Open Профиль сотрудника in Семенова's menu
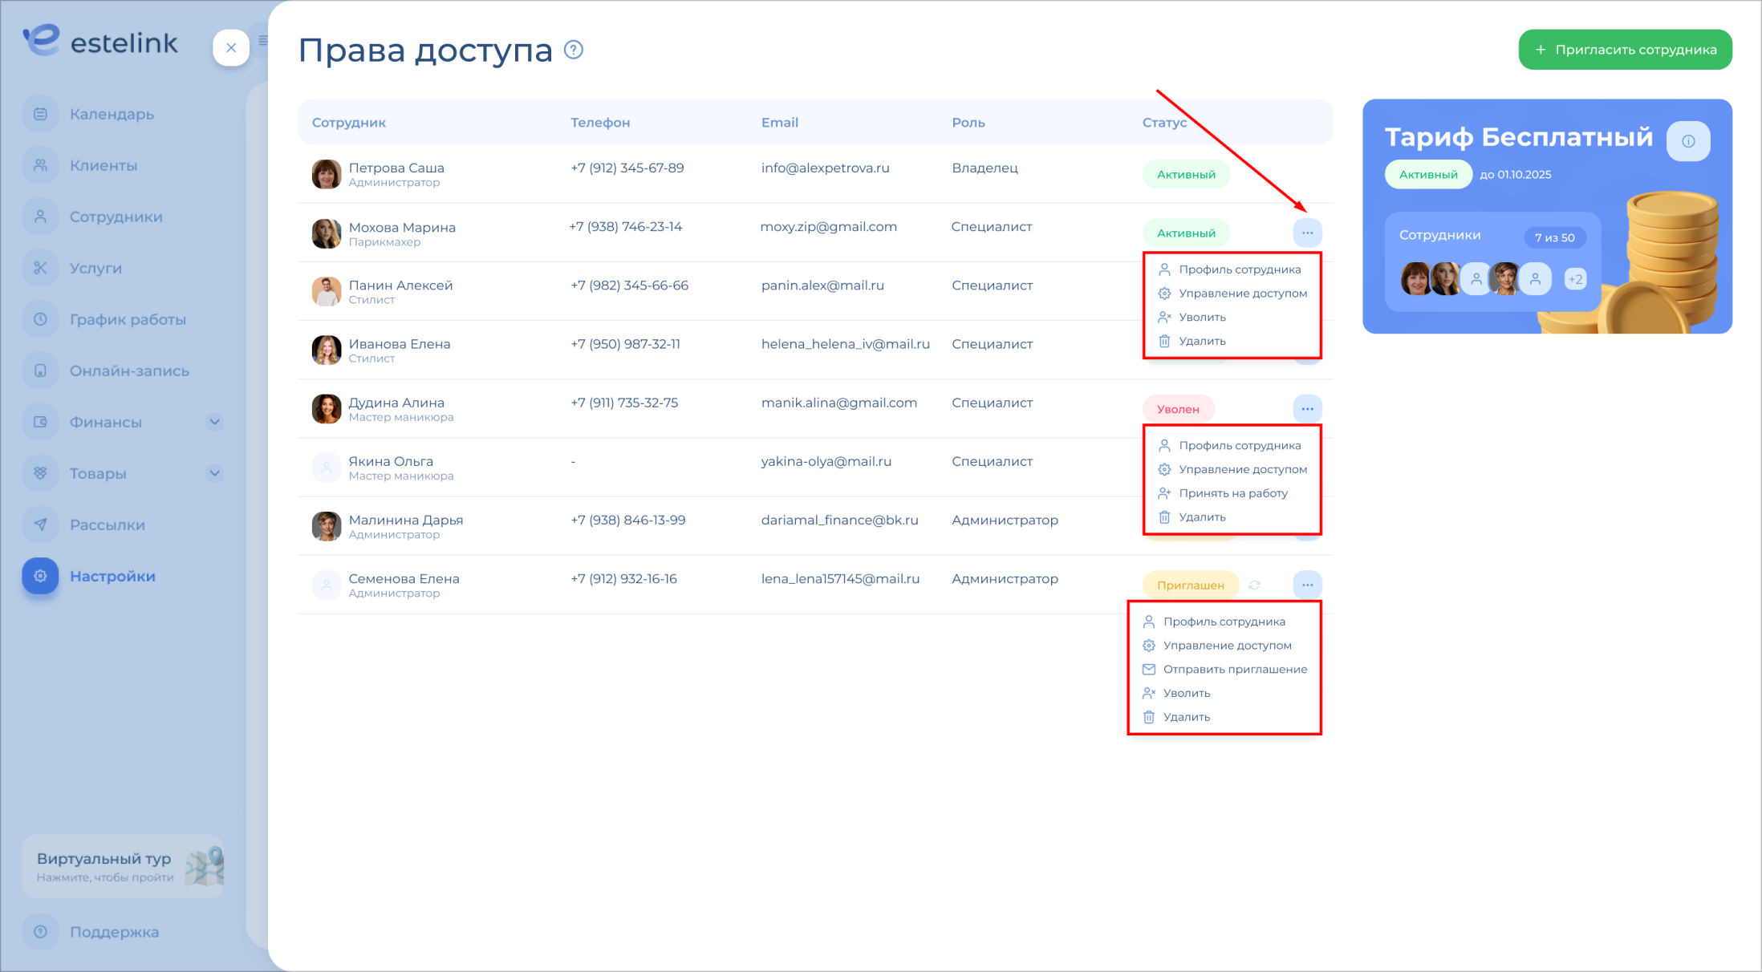The height and width of the screenshot is (972, 1762). coord(1224,622)
